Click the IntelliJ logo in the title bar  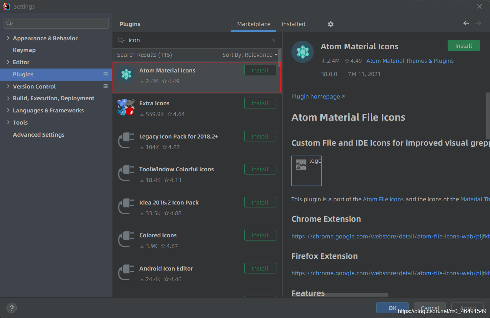coord(6,6)
